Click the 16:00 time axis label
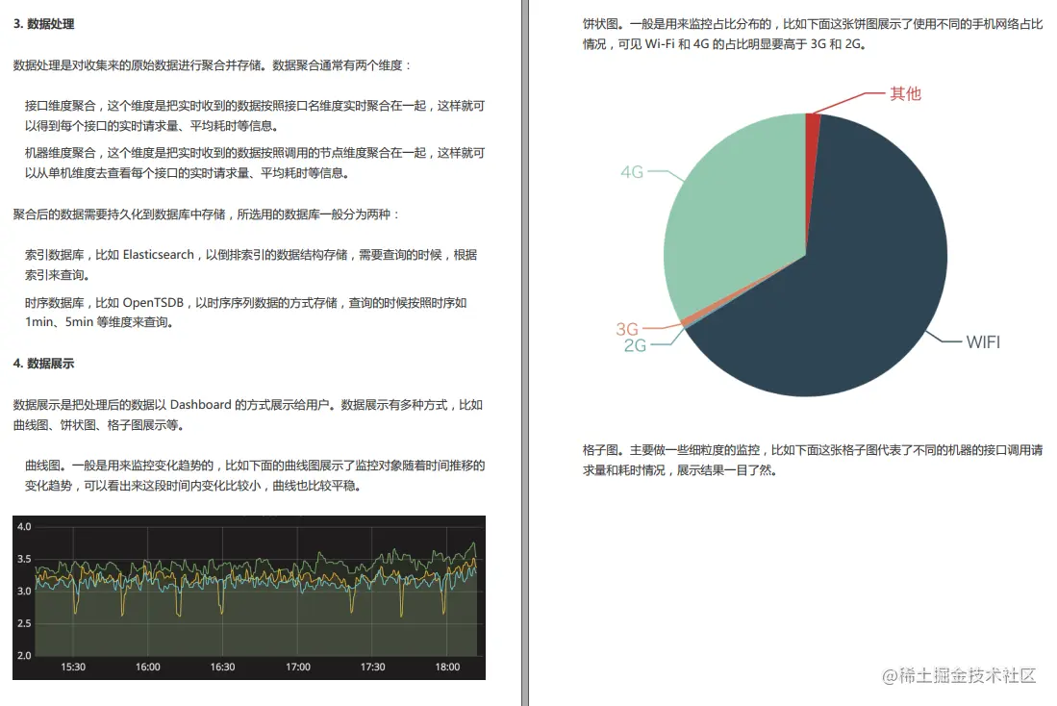Viewport: 1057px width, 706px height. [x=147, y=667]
